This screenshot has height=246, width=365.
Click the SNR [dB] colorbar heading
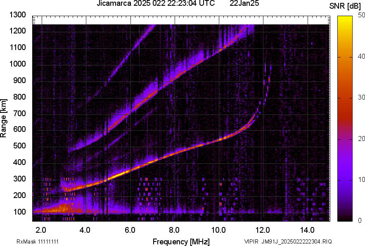pyautogui.click(x=344, y=6)
